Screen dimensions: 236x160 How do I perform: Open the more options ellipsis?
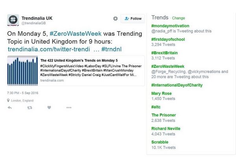tap(69, 107)
